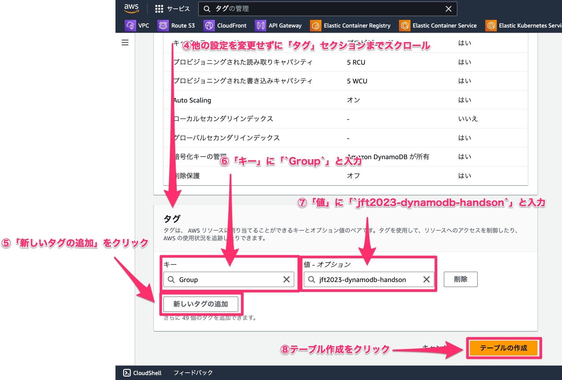Open CloudShell from the footer

coord(142,373)
